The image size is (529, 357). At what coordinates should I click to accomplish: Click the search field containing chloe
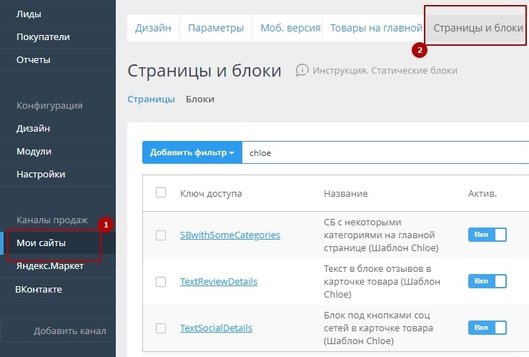pyautogui.click(x=386, y=153)
